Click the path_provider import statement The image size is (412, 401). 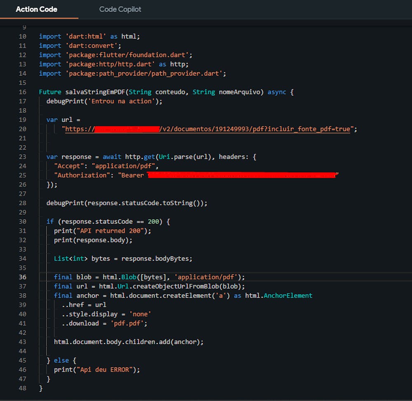(133, 73)
